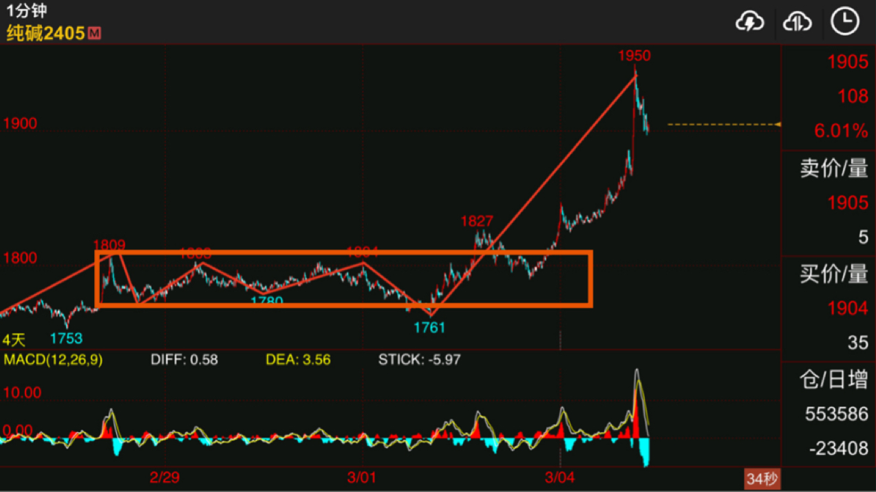Viewport: 876px width, 492px height.
Task: Tap the 6.01% change percentage
Action: click(841, 131)
